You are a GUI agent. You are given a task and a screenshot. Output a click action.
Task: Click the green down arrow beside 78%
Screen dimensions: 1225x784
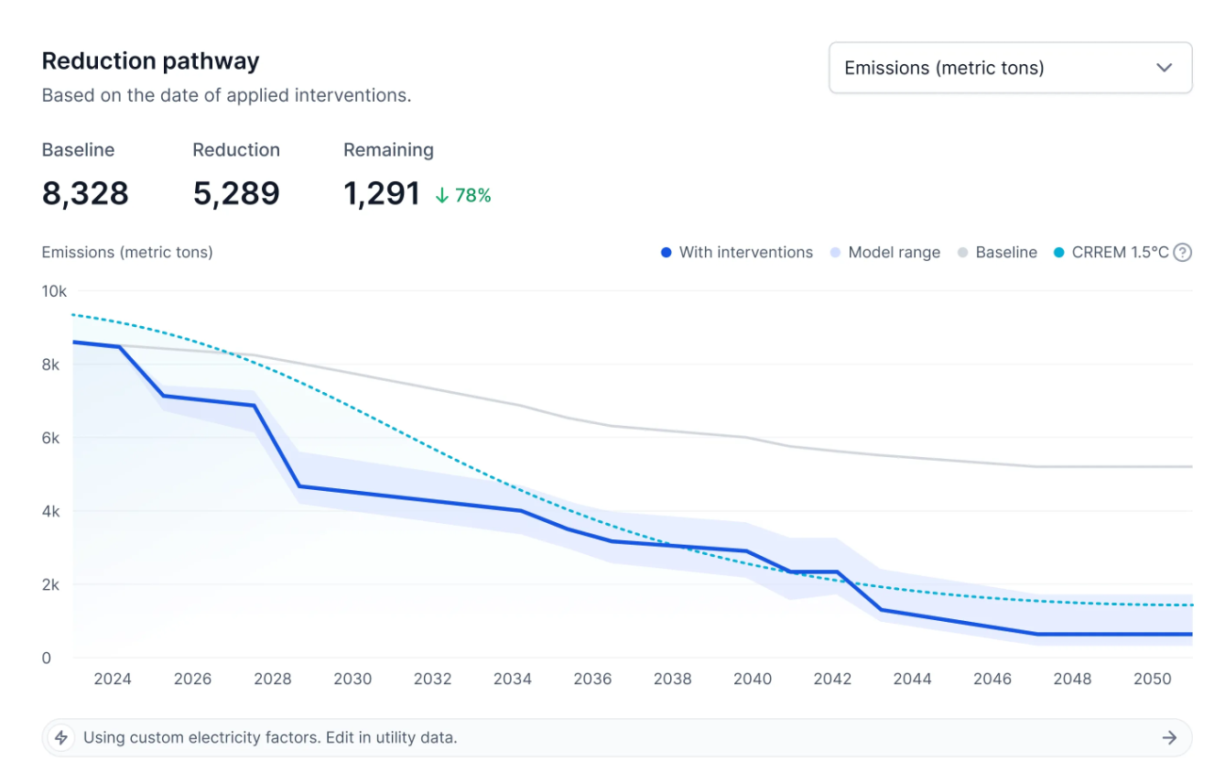(x=441, y=195)
